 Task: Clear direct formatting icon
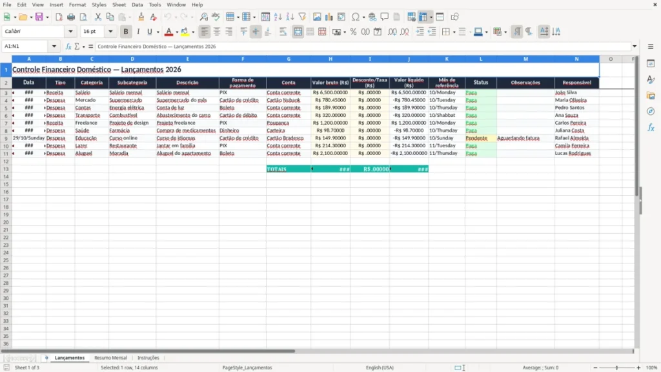click(x=154, y=17)
